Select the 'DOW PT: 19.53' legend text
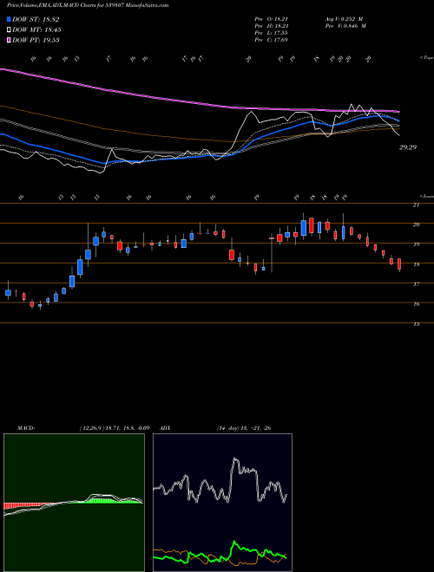The image size is (434, 572). tap(36, 40)
